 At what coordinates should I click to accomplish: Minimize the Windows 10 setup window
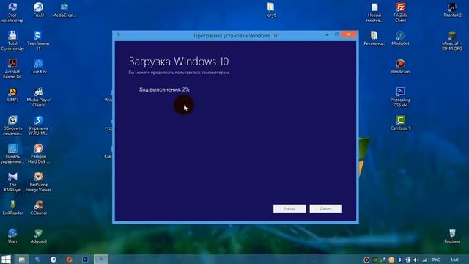(327, 34)
